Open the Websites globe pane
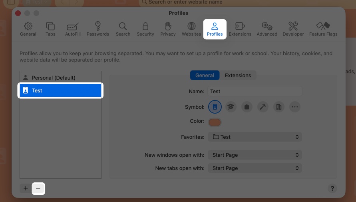The height and width of the screenshot is (202, 356). click(x=191, y=29)
